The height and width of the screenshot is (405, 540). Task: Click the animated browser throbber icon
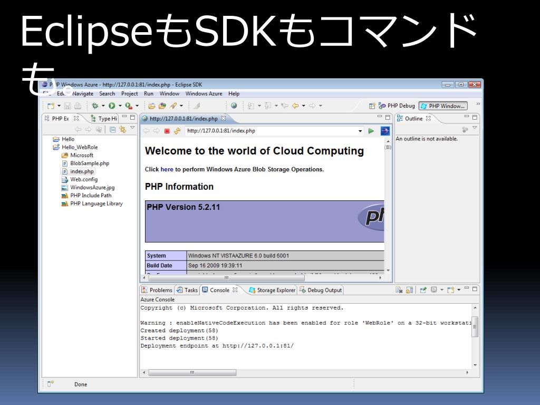coord(385,131)
